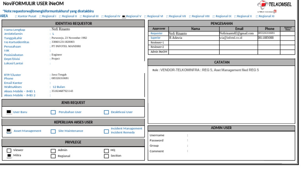Image resolution: width=304 pixels, height=171 pixels.
Task: Click the Engineer position value
Action: coord(57,55)
